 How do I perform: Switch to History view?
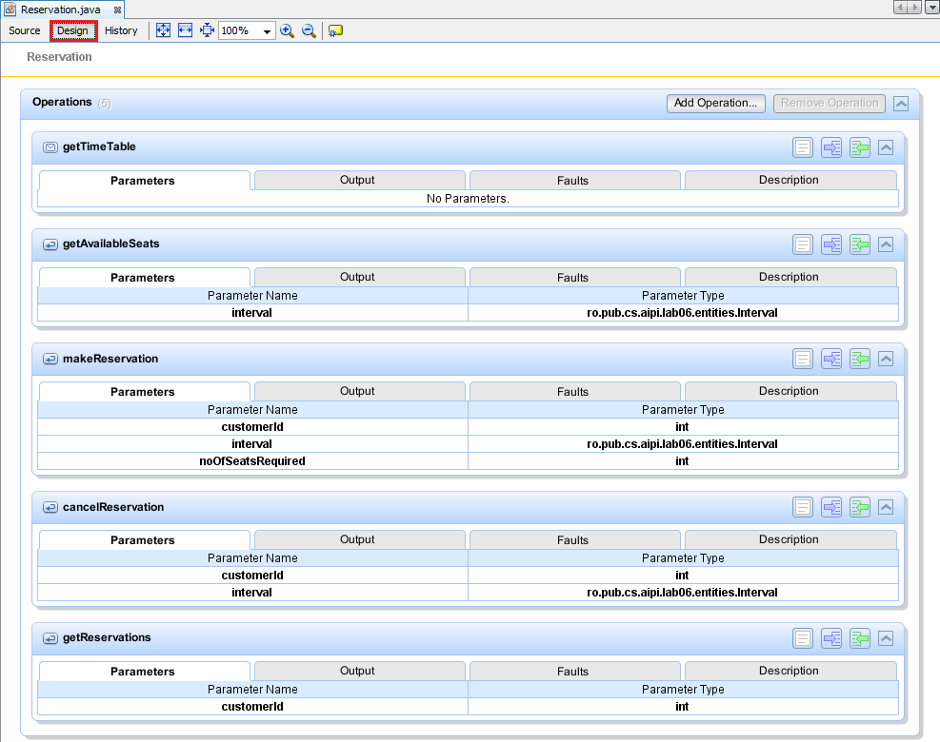[x=121, y=30]
